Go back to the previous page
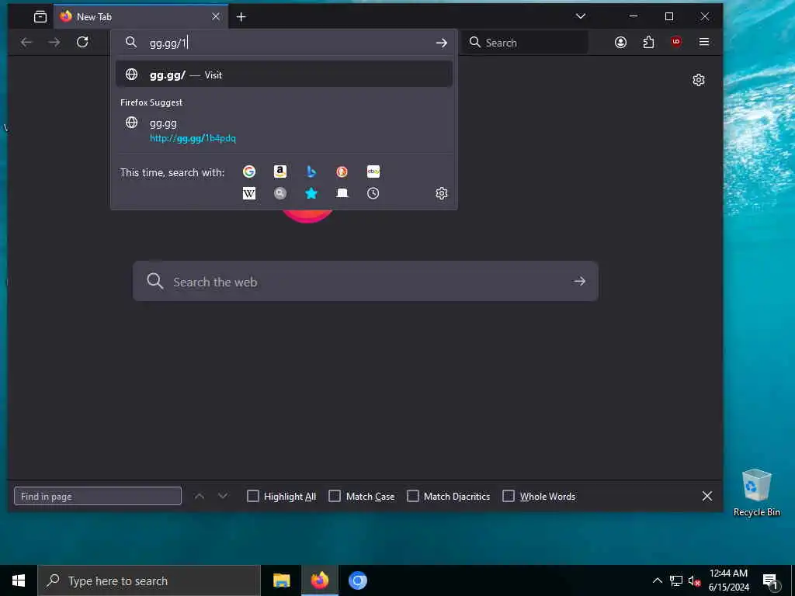Image resolution: width=795 pixels, height=596 pixels. point(26,43)
